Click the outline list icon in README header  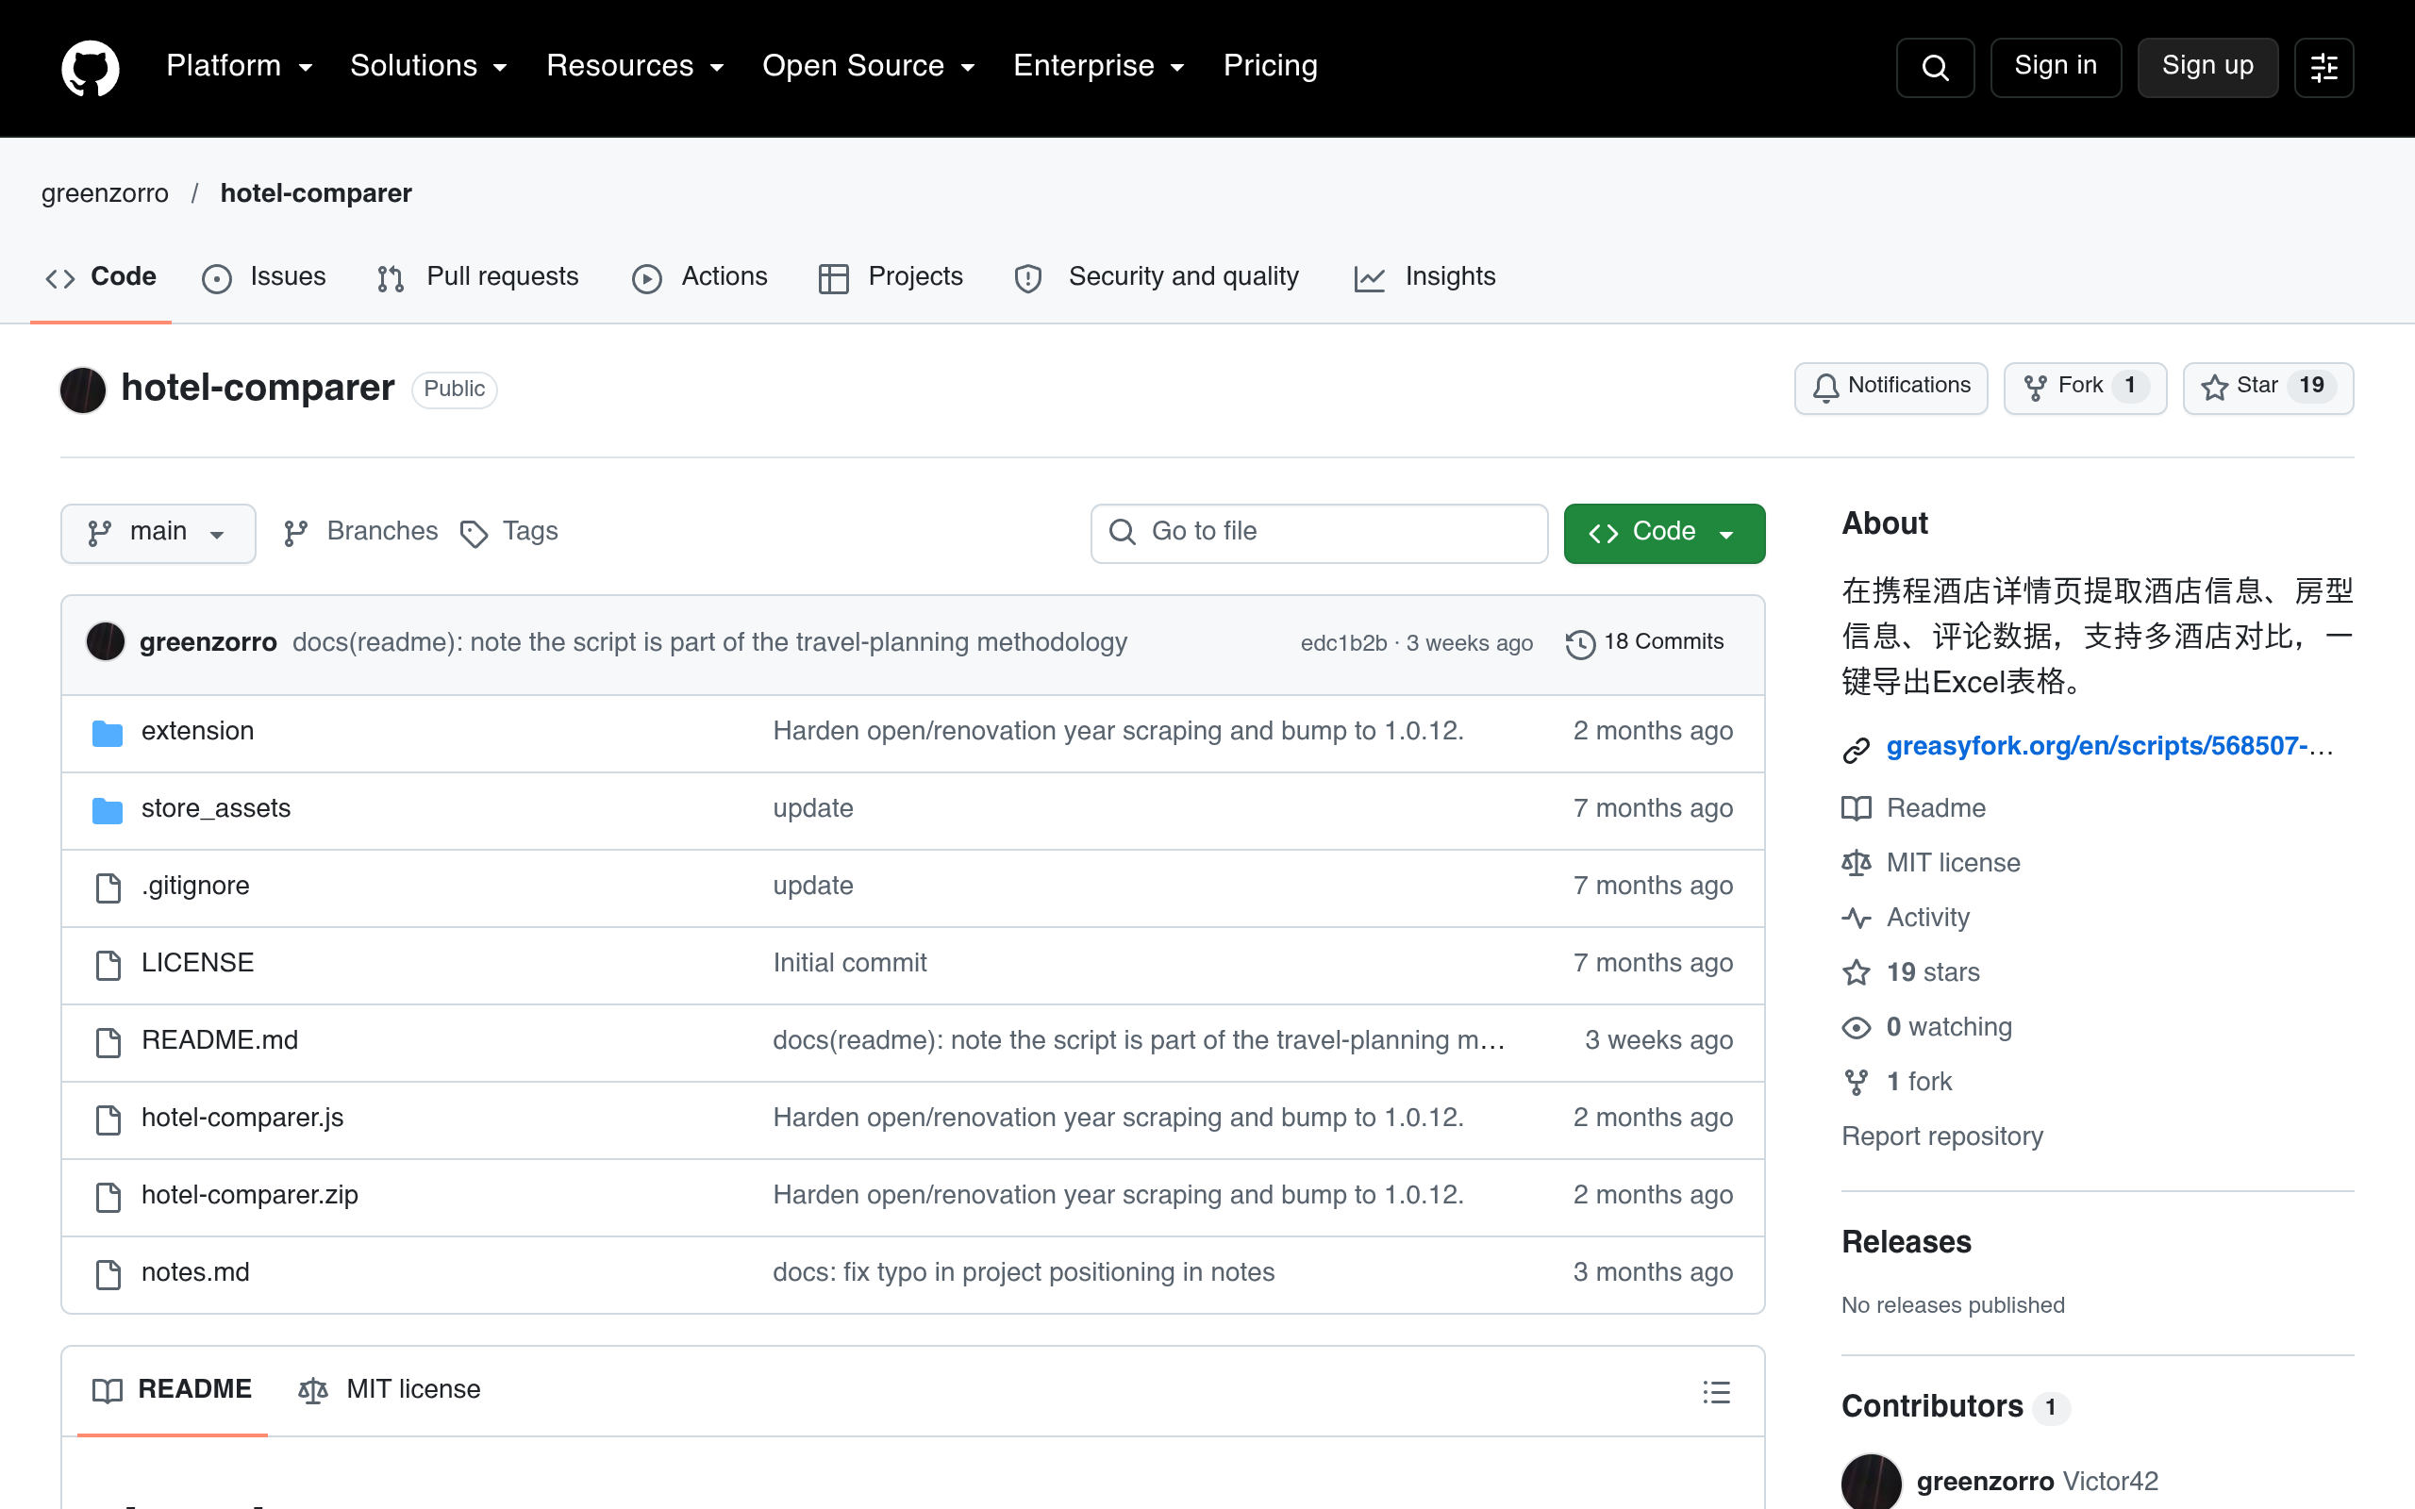(x=1715, y=1390)
